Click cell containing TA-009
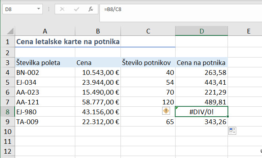This screenshot has width=262, height=158. (45, 122)
